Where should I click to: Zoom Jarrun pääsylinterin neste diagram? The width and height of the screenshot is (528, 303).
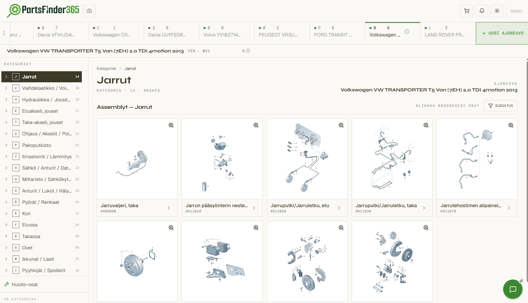[x=256, y=125]
